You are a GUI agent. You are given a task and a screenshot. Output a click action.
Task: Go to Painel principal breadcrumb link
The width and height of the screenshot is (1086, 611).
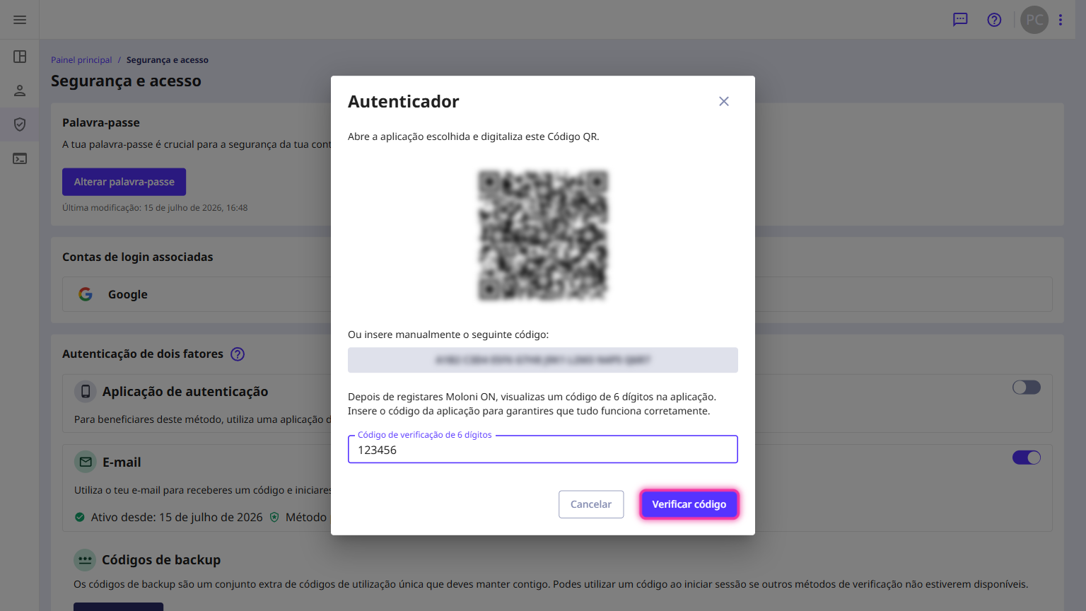81,60
